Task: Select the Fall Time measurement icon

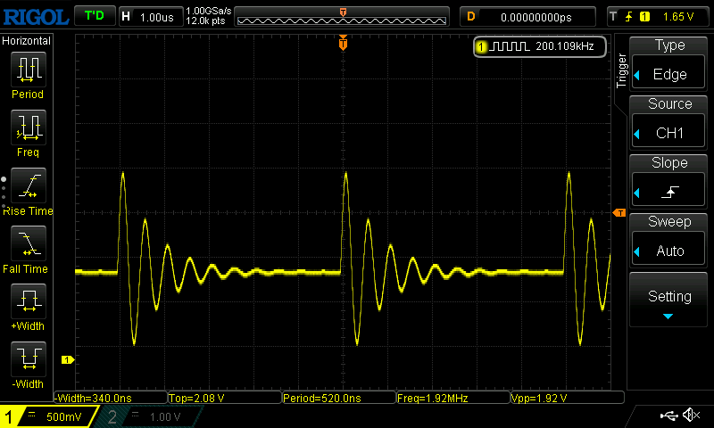Action: click(x=29, y=243)
